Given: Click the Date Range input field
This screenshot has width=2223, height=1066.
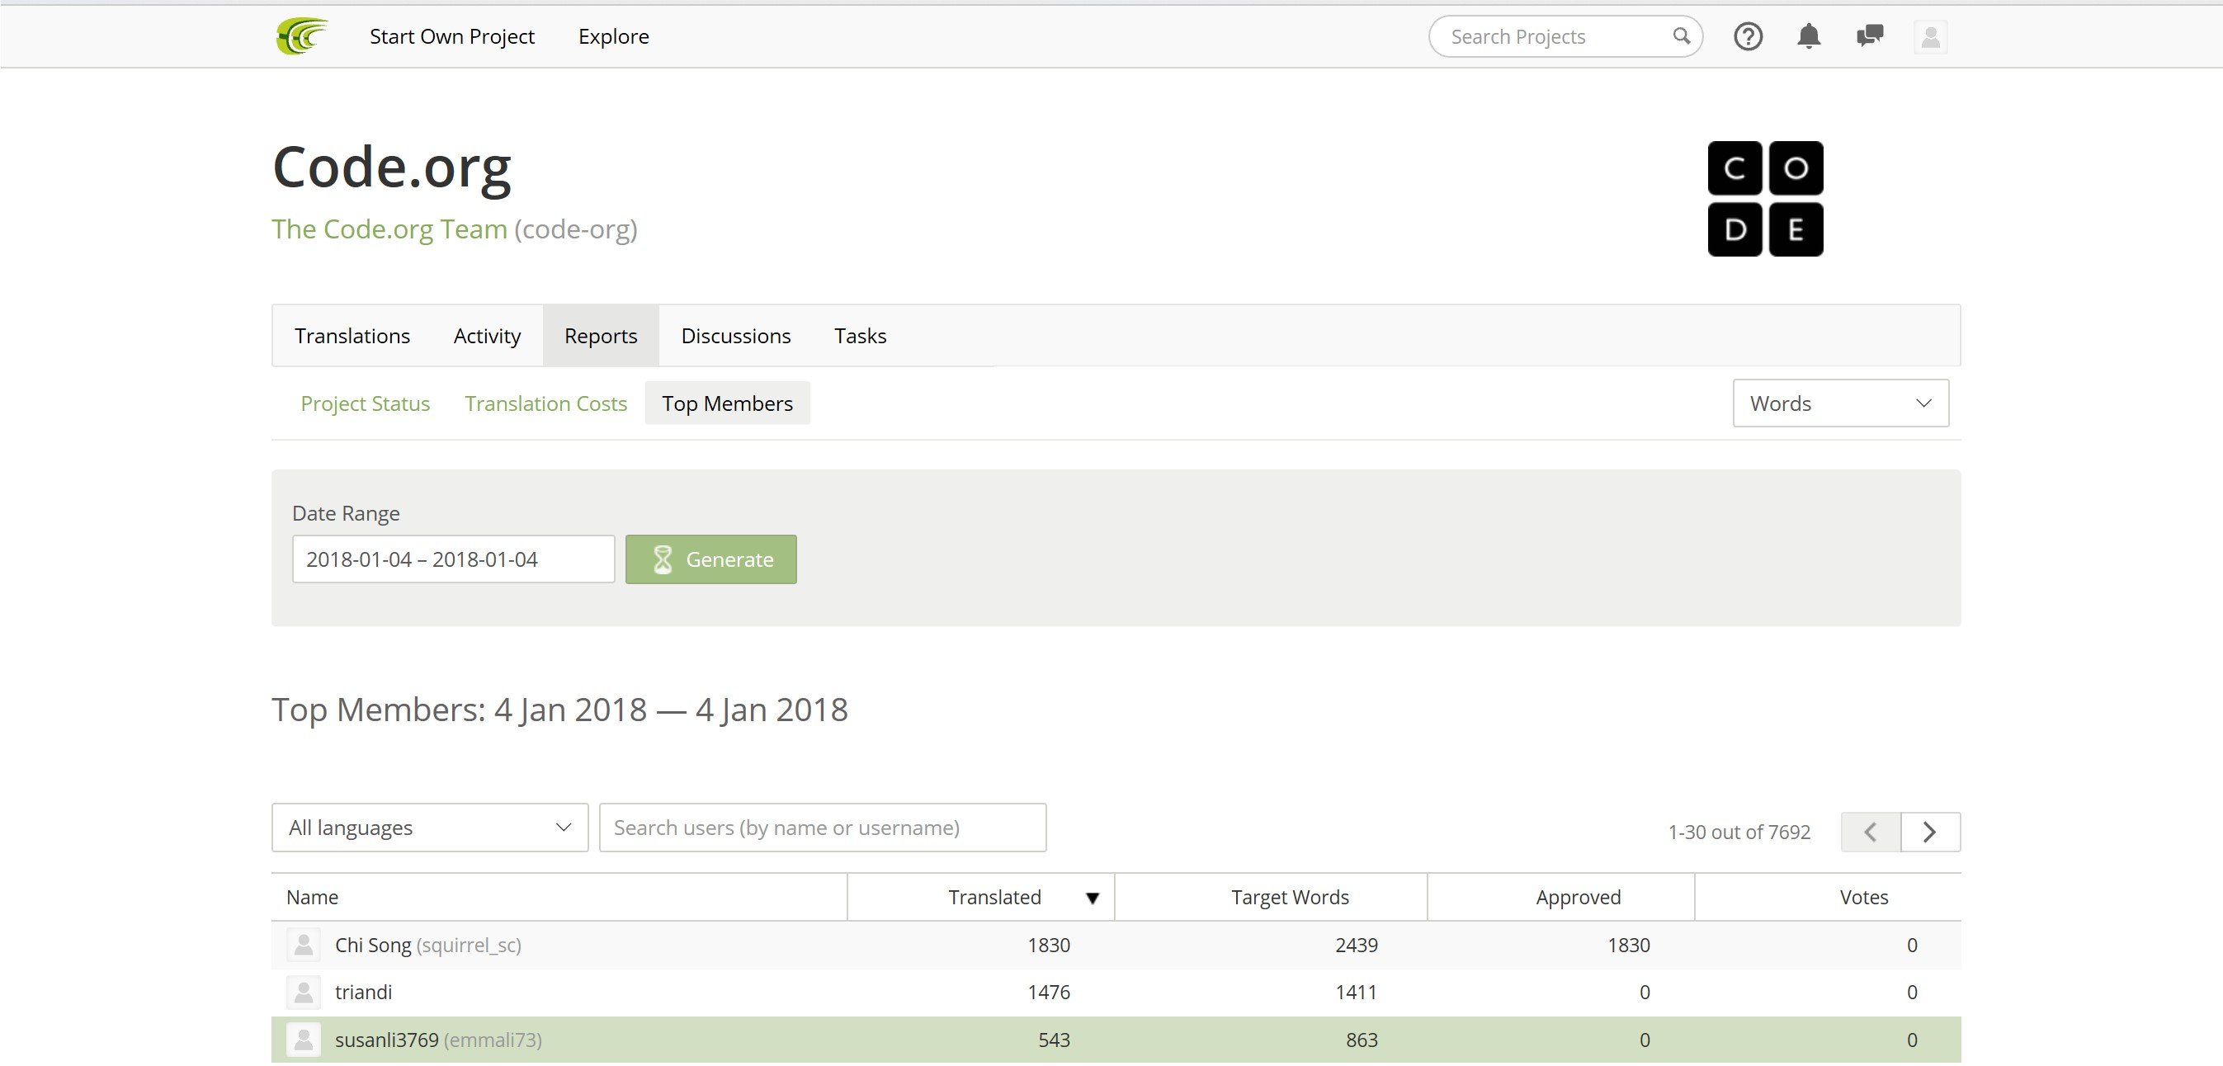Looking at the screenshot, I should pyautogui.click(x=453, y=559).
